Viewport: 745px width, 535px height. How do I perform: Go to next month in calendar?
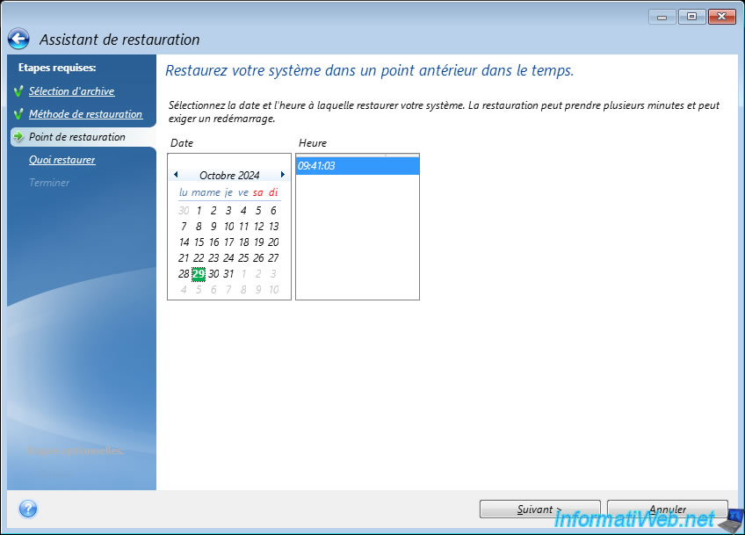282,175
